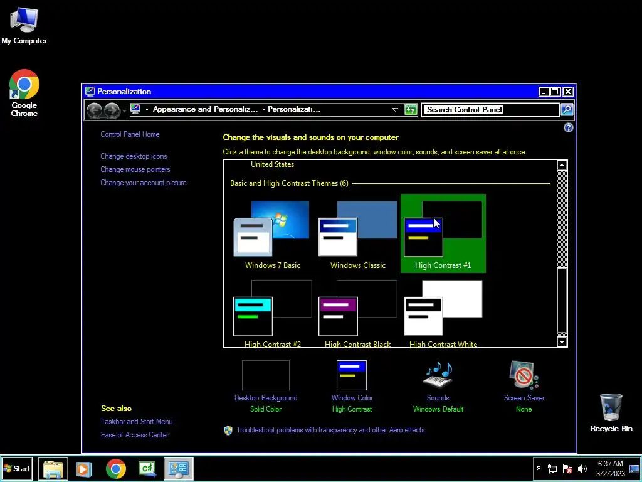Click the United States theme label

[x=272, y=164]
